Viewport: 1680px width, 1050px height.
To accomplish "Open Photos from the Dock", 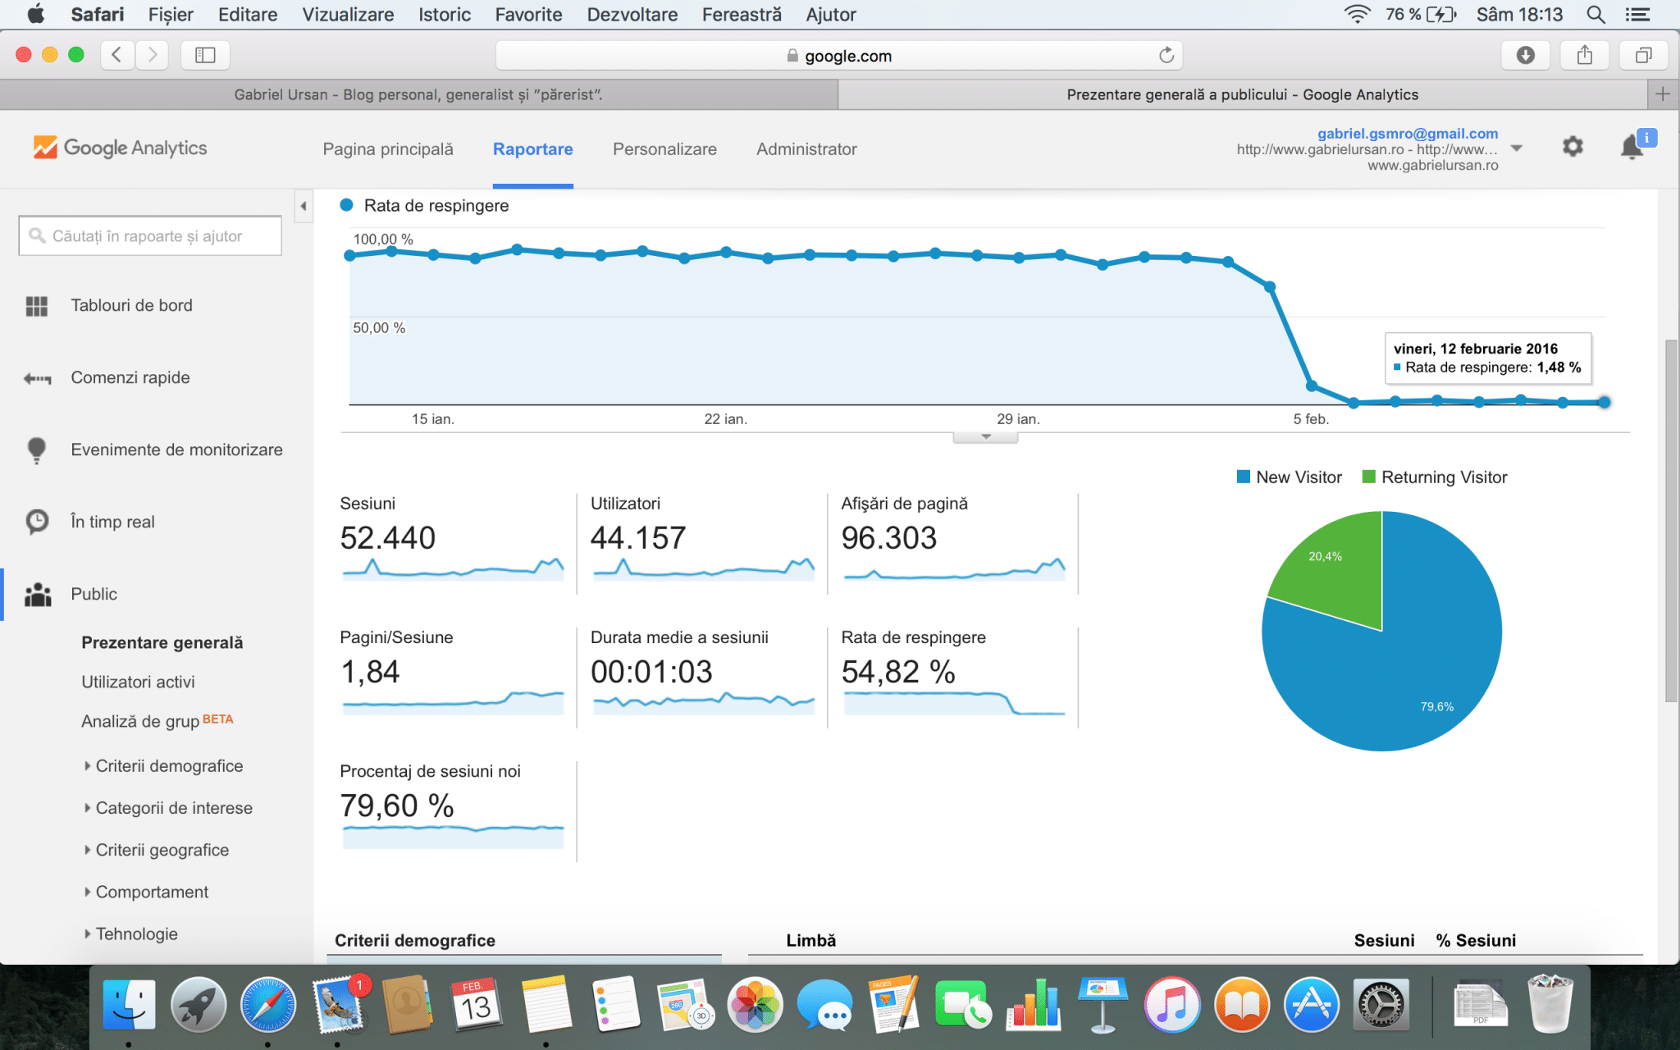I will tap(755, 1004).
